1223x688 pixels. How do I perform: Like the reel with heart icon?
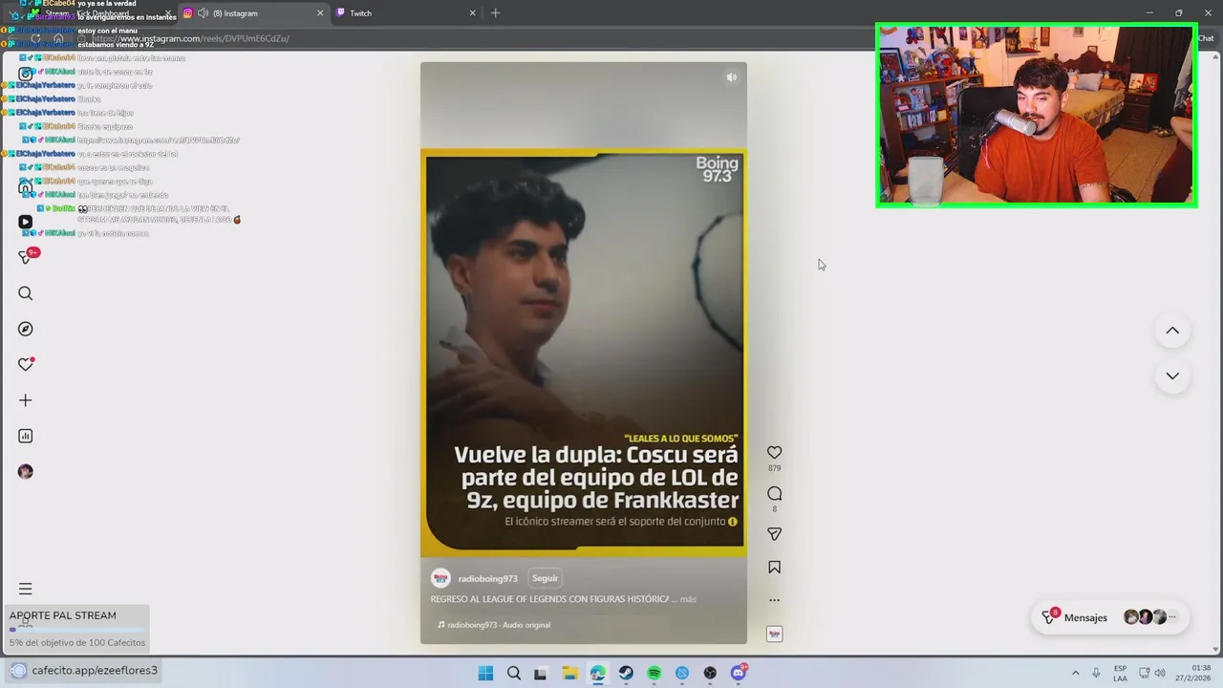pos(774,452)
